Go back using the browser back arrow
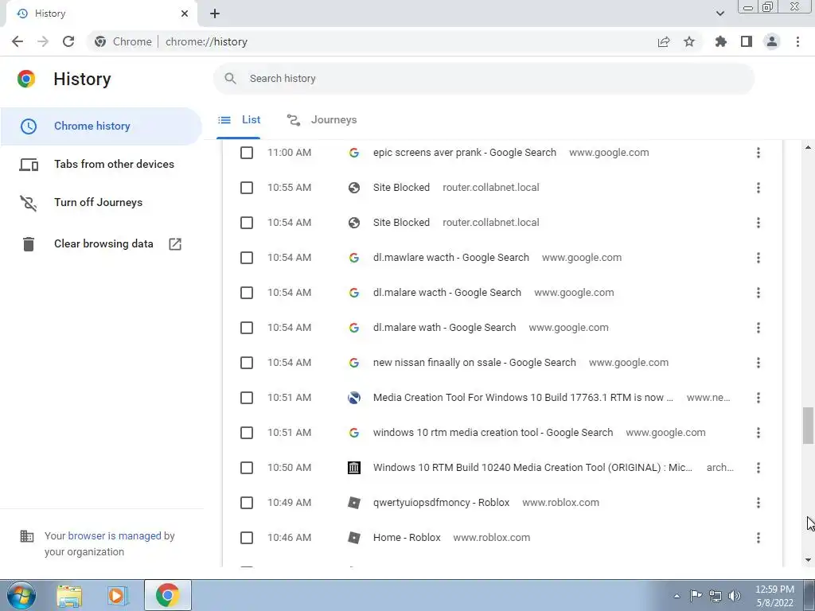815x611 pixels. pos(18,41)
